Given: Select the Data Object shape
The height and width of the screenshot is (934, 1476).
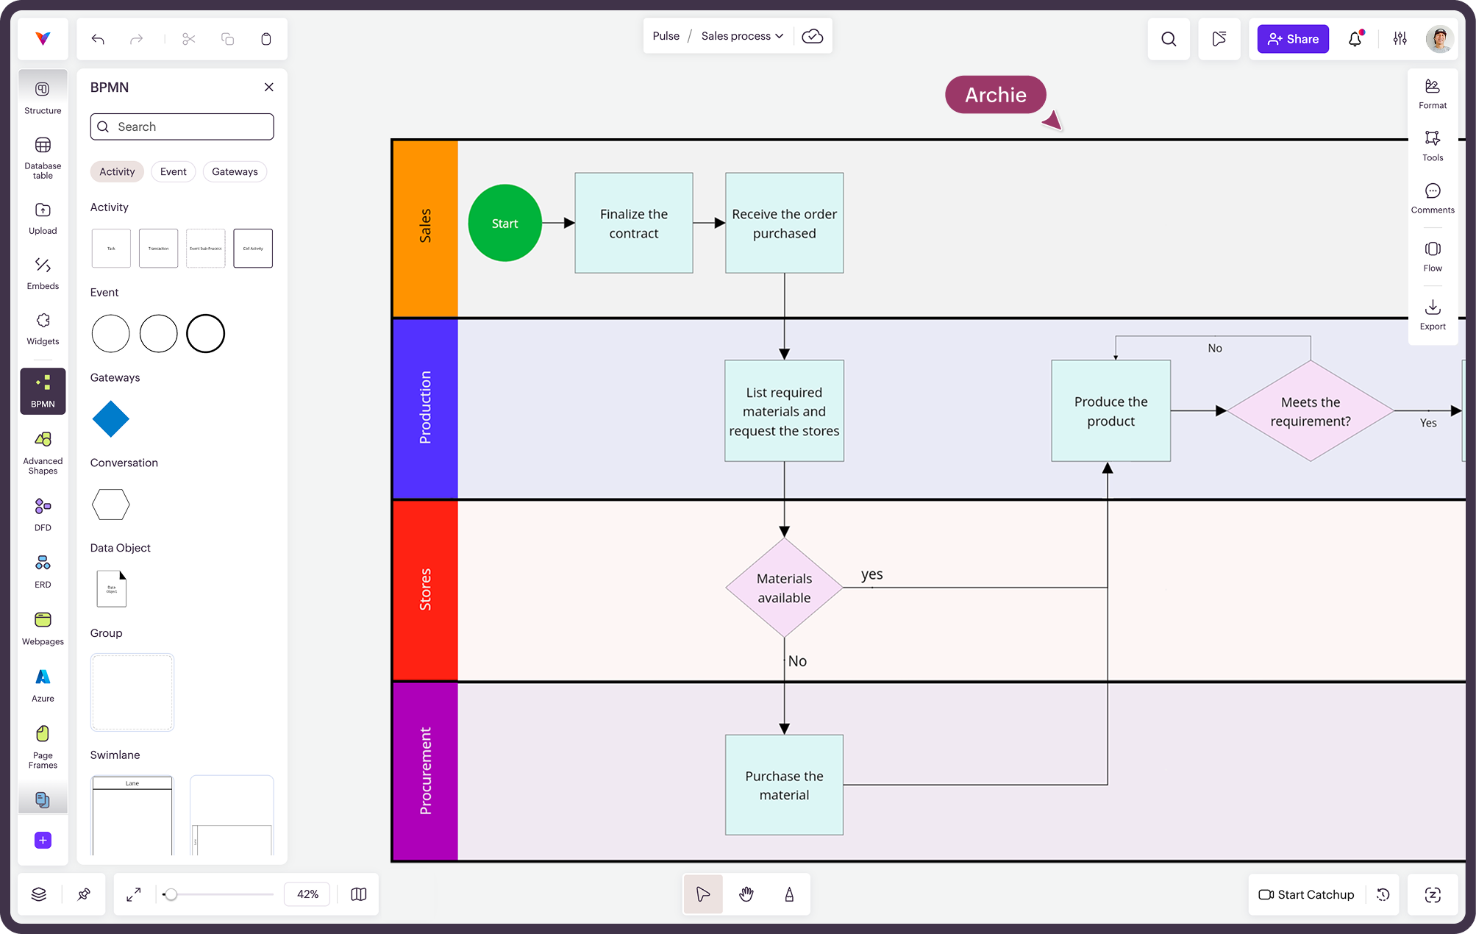Looking at the screenshot, I should click(112, 588).
